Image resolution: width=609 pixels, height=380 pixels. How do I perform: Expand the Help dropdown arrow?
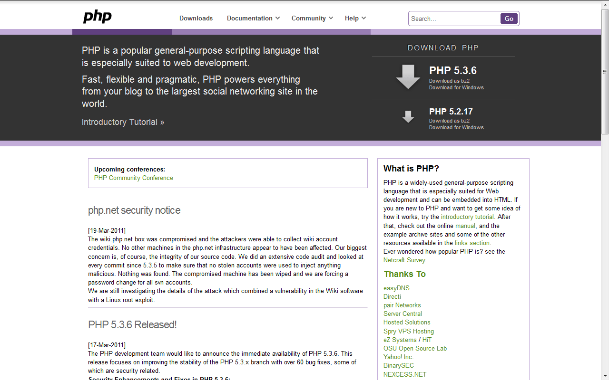point(363,18)
